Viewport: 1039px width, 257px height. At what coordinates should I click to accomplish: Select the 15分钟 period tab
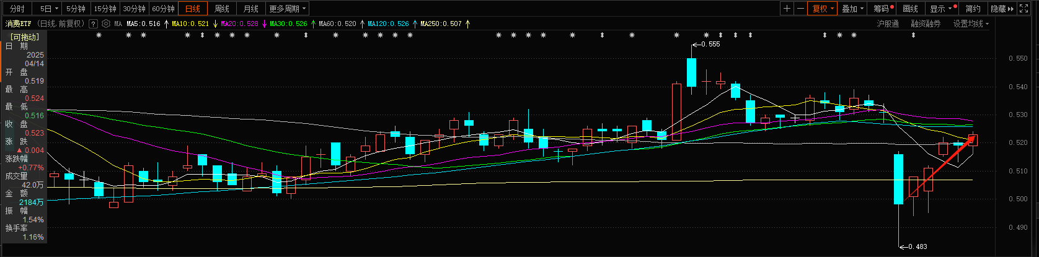pos(105,9)
